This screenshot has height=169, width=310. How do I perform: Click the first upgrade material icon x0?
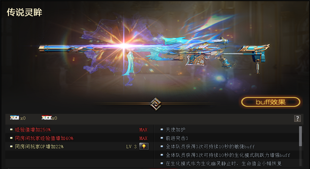[x=15, y=118]
